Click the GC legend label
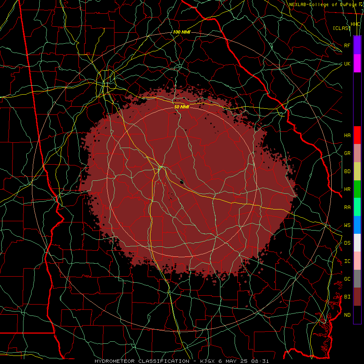The image size is (364, 364). point(347,279)
